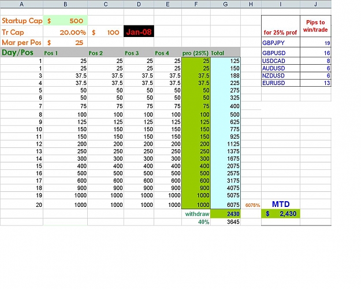Screen dimensions: 361x289
Task: Select Total cell showing 1125
Action: click(225, 144)
